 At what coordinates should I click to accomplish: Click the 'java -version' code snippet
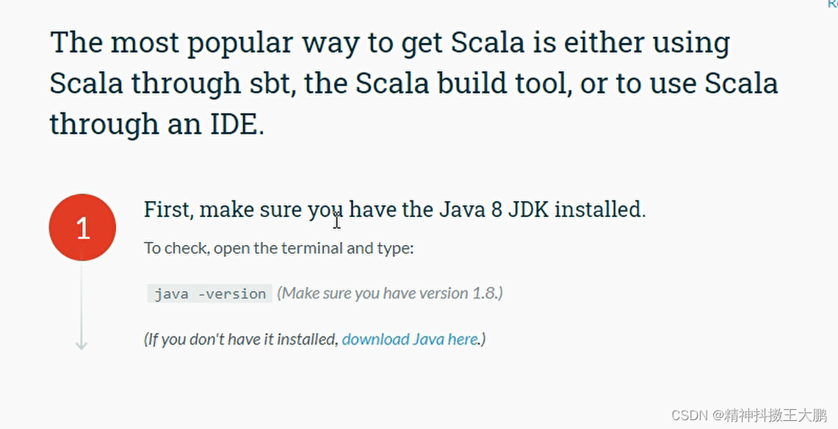(x=209, y=293)
